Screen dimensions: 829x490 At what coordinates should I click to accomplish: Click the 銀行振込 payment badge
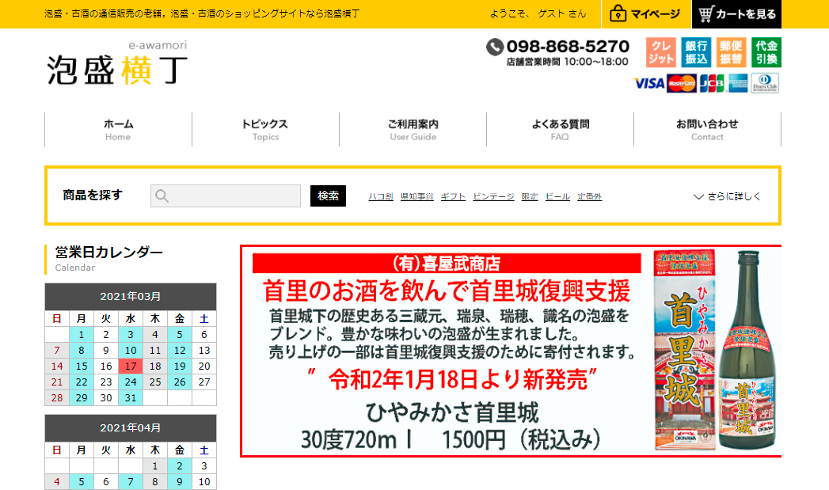pos(696,52)
